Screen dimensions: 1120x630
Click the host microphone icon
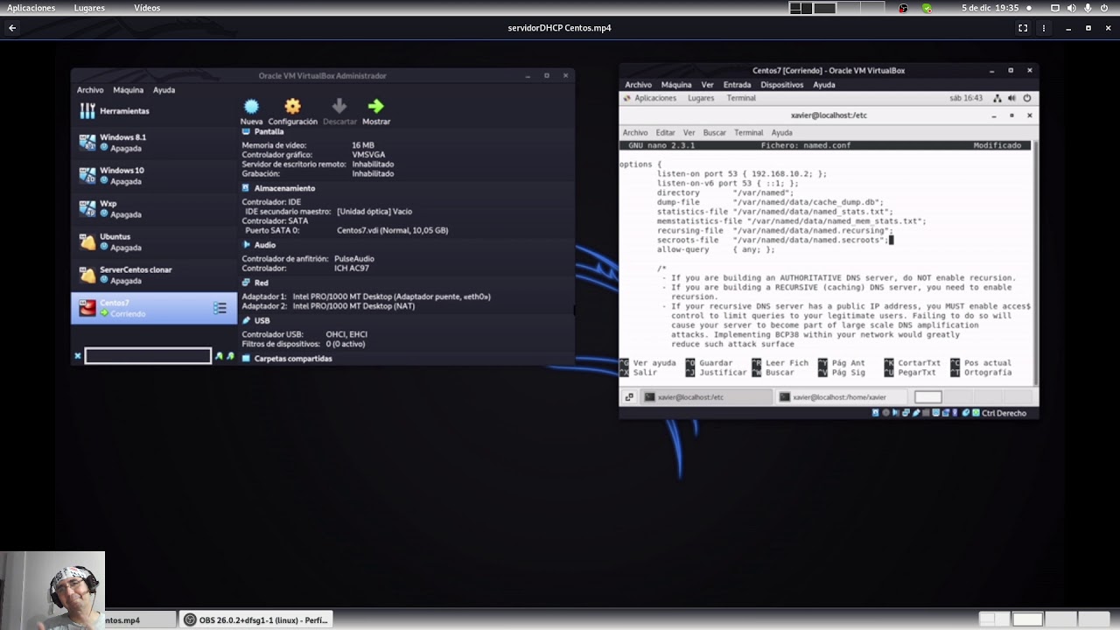pos(1088,8)
